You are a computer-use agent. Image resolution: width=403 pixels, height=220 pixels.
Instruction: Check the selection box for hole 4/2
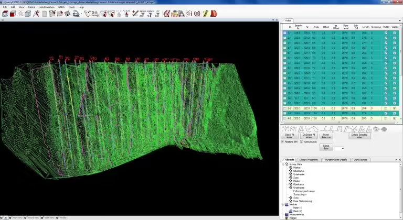(285, 118)
